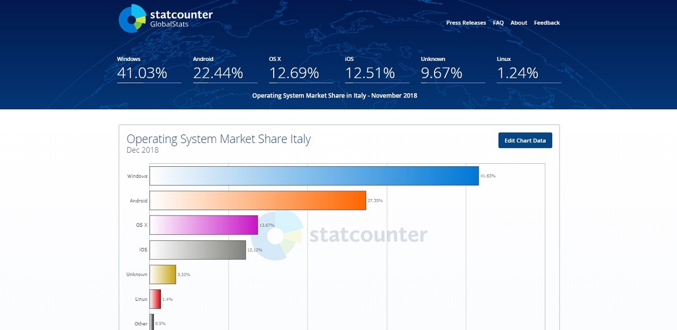
Task: Click the iOS axis label in chart
Action: click(143, 249)
